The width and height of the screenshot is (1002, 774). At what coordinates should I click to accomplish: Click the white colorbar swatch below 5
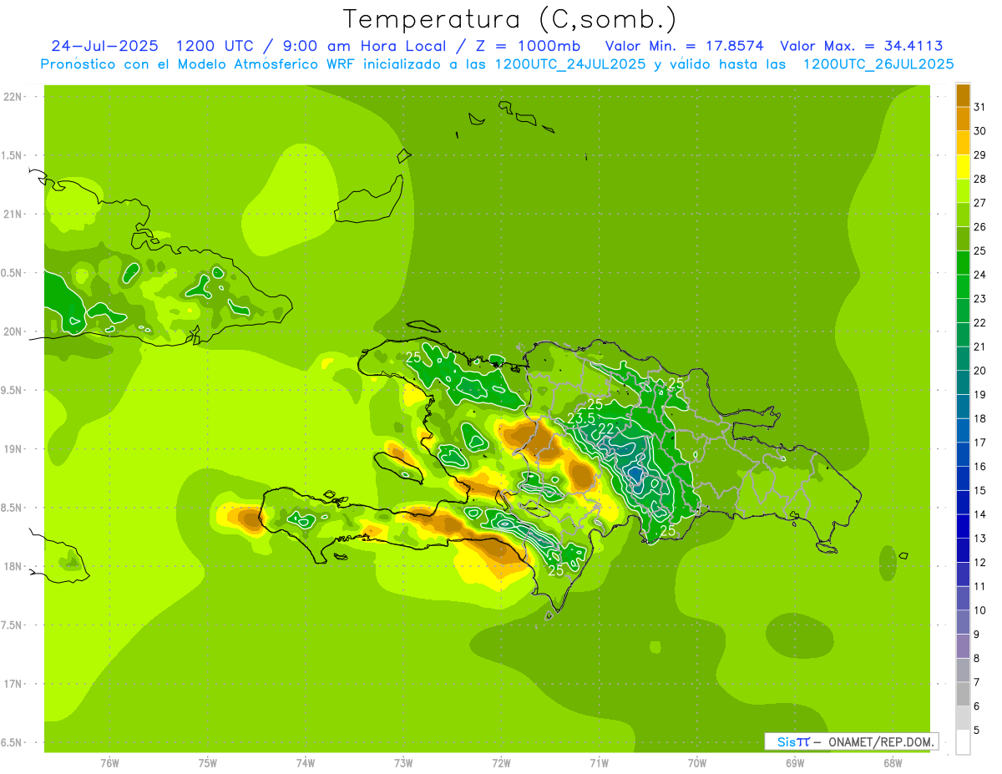pyautogui.click(x=963, y=742)
